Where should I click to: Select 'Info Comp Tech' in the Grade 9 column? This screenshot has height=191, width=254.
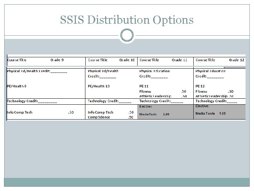coord(20,112)
